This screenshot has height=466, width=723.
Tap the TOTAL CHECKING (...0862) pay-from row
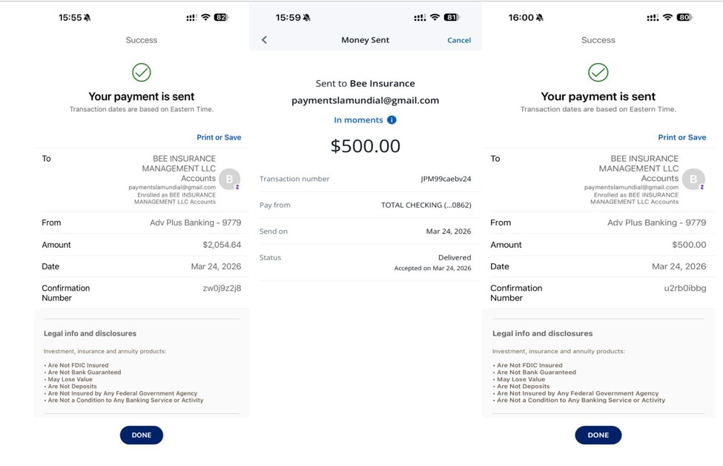[x=426, y=205]
